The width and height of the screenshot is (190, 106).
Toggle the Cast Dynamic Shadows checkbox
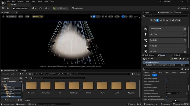(x=167, y=78)
